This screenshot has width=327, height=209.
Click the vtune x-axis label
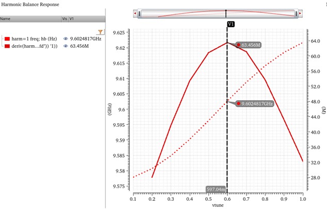(x=218, y=204)
